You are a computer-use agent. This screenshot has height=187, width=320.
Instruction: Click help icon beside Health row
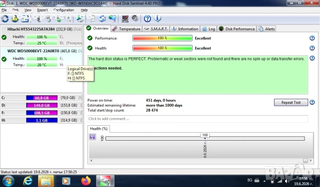click(x=312, y=48)
